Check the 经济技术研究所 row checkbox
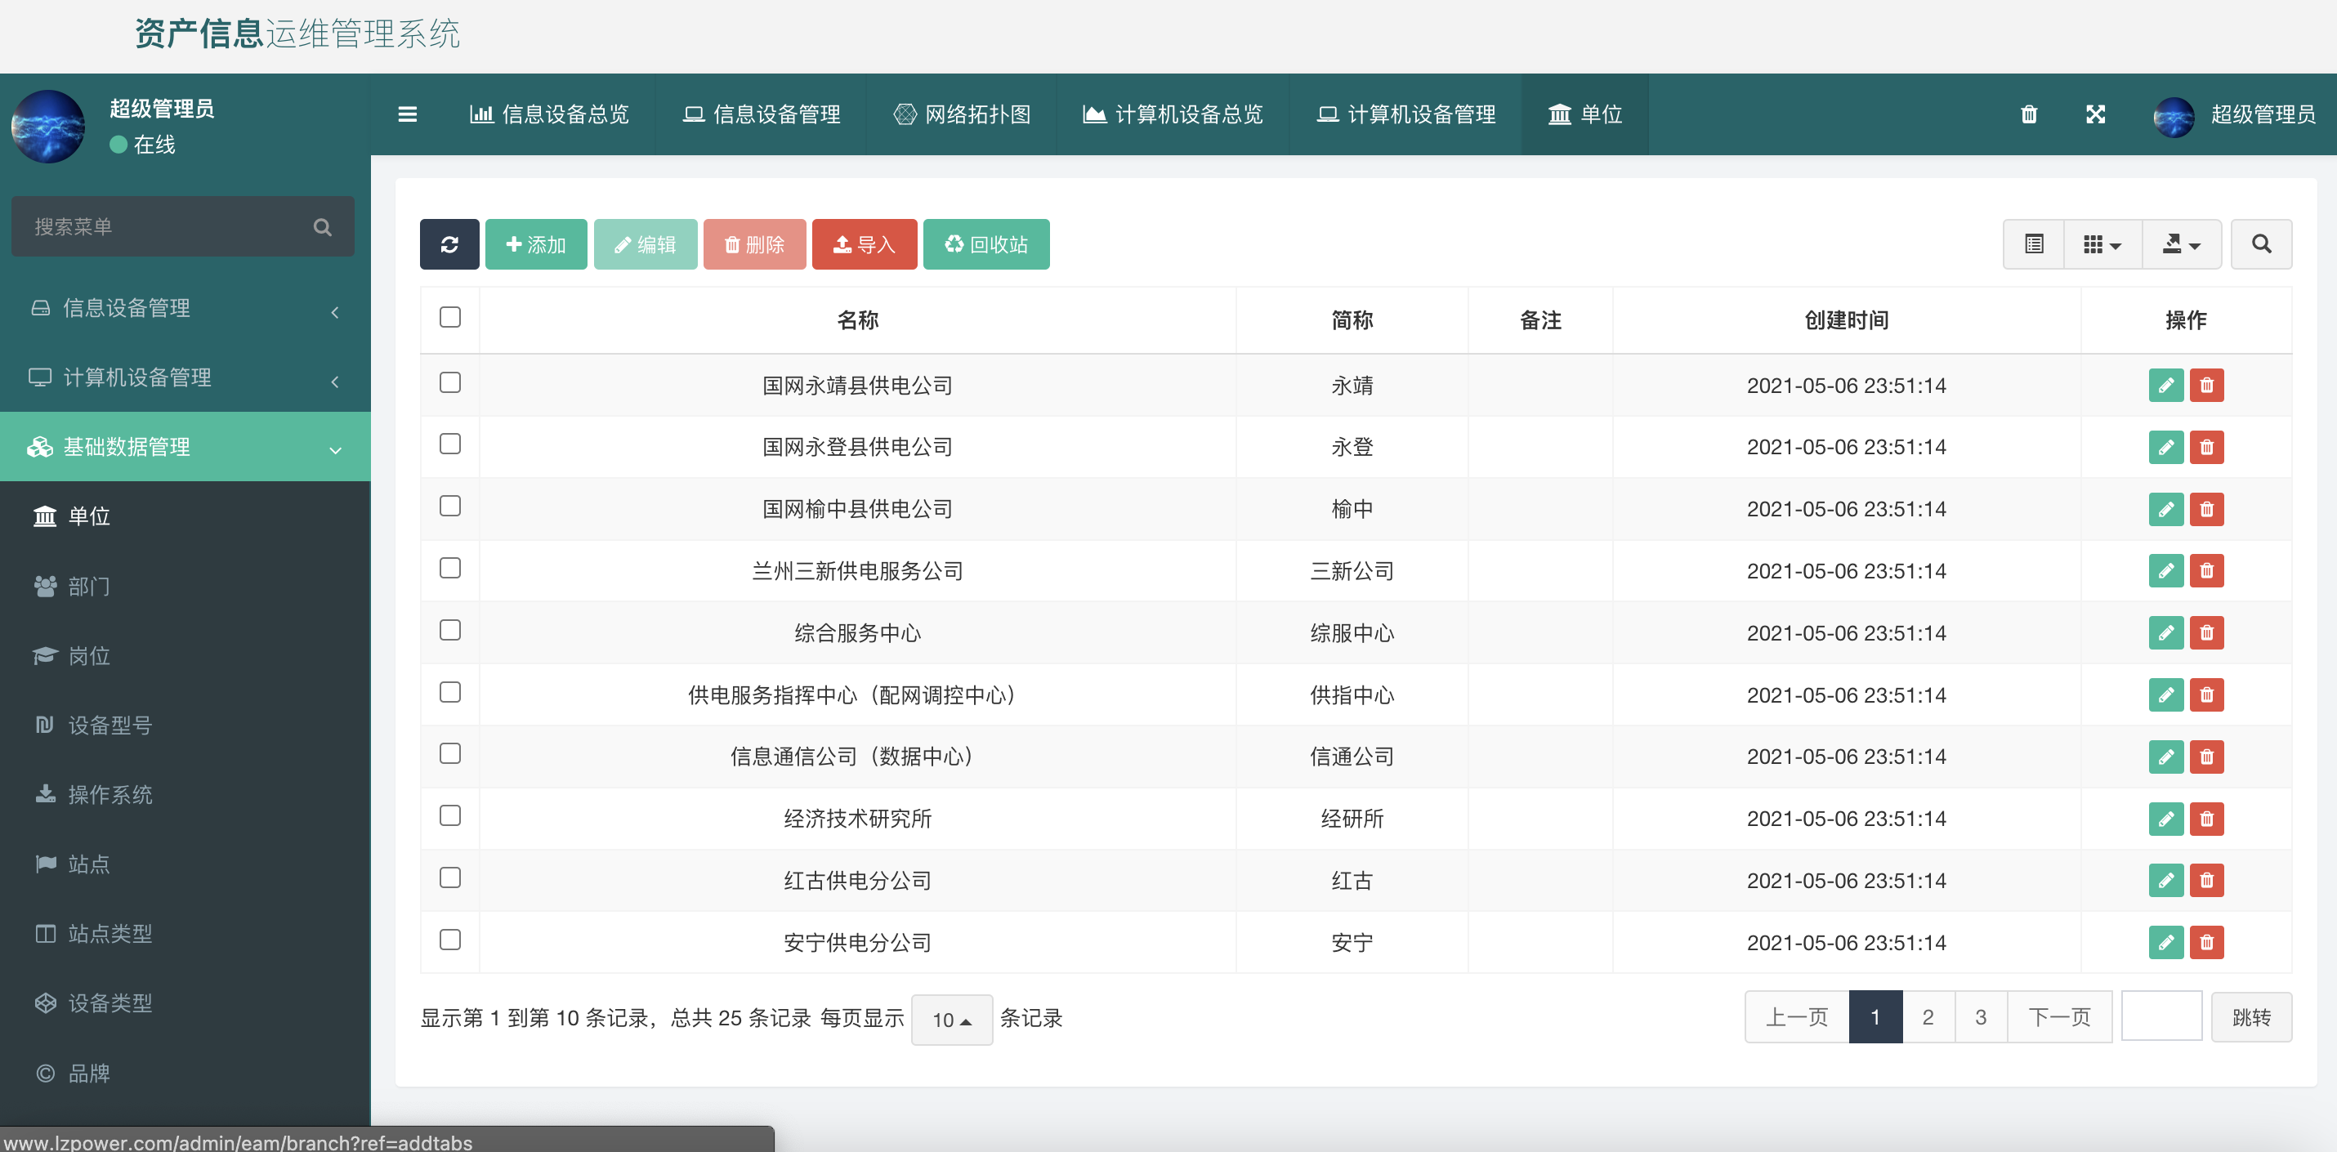 click(450, 815)
